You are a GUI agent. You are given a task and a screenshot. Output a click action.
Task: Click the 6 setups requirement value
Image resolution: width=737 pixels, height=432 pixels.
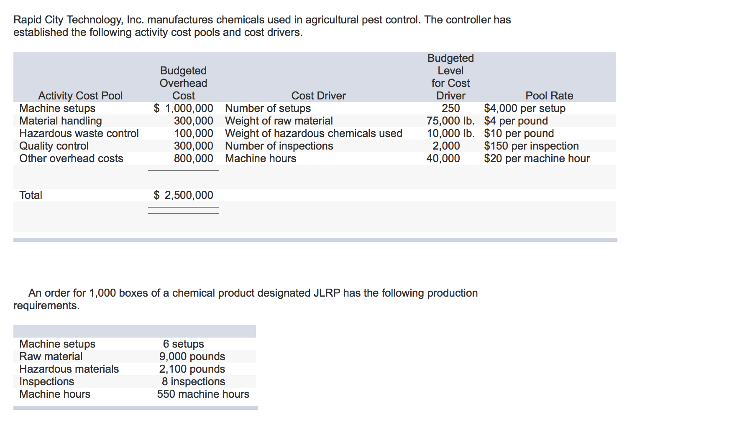coord(183,344)
